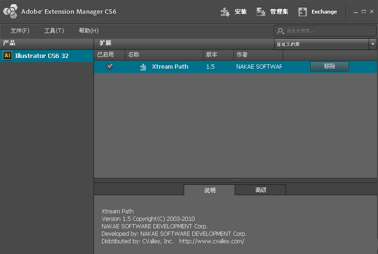This screenshot has width=378, height=254.
Task: Click the search magnifier icon
Action: click(280, 31)
